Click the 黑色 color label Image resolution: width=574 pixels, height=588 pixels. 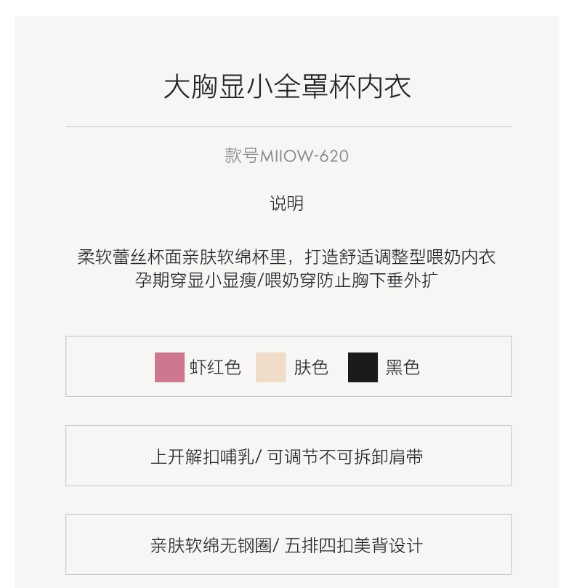click(x=403, y=367)
